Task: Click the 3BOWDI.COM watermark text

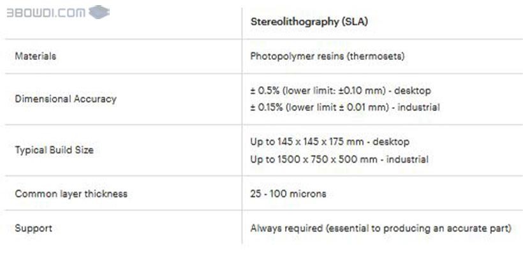Action: pos(46,13)
